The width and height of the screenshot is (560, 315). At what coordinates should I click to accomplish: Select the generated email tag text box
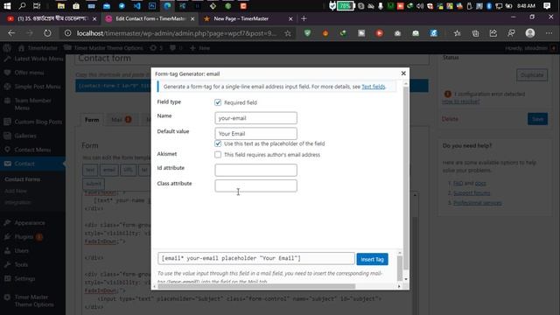(x=256, y=258)
